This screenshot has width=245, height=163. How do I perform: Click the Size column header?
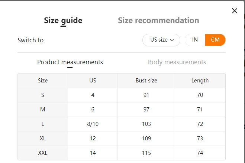(x=43, y=81)
